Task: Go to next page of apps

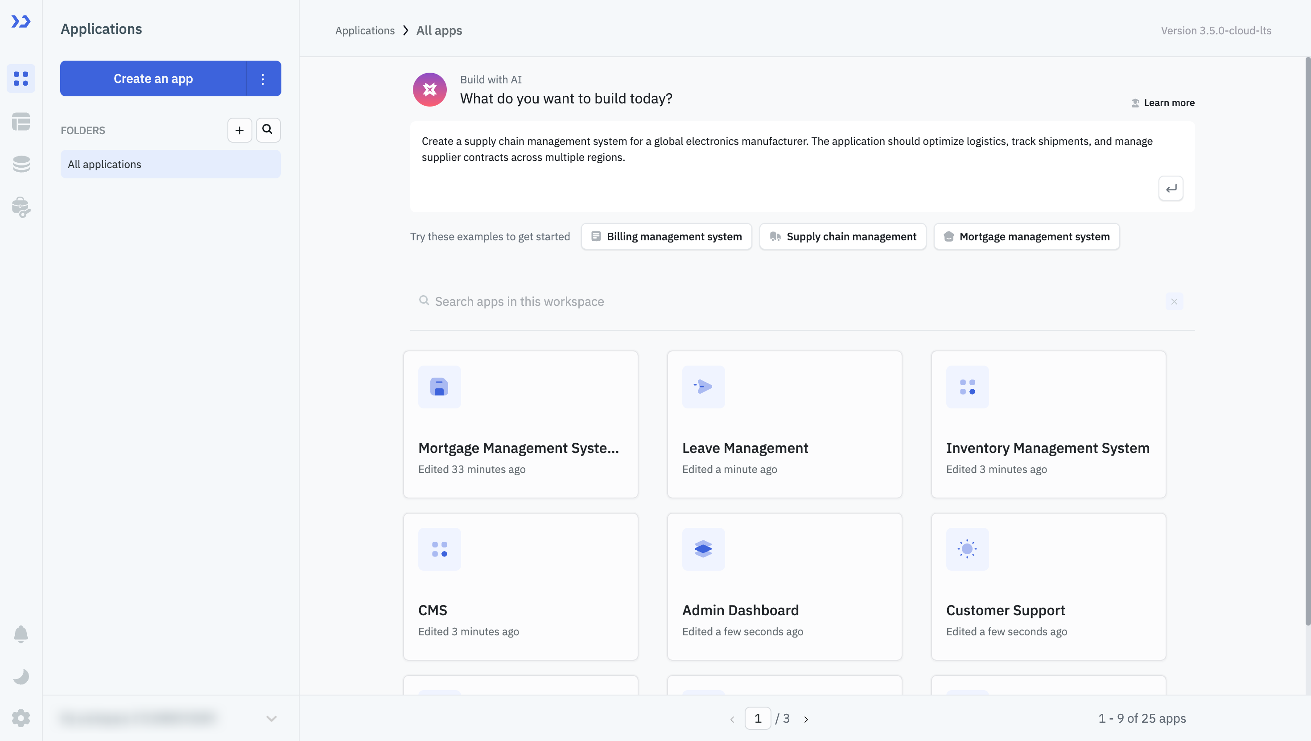Action: 806,719
